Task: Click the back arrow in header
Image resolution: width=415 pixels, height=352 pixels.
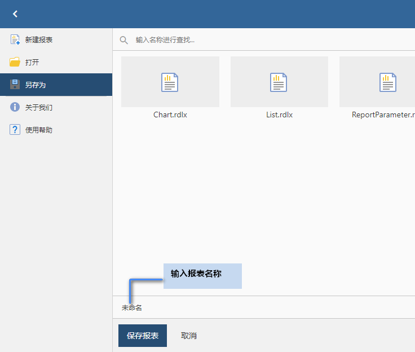Action: pyautogui.click(x=15, y=14)
